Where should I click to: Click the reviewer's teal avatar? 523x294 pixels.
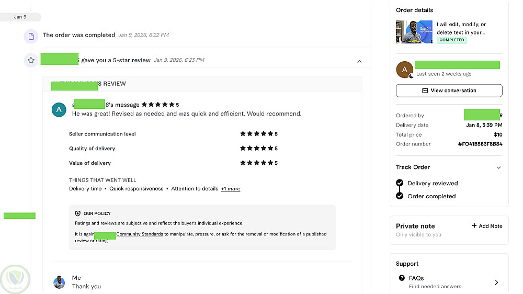point(59,109)
